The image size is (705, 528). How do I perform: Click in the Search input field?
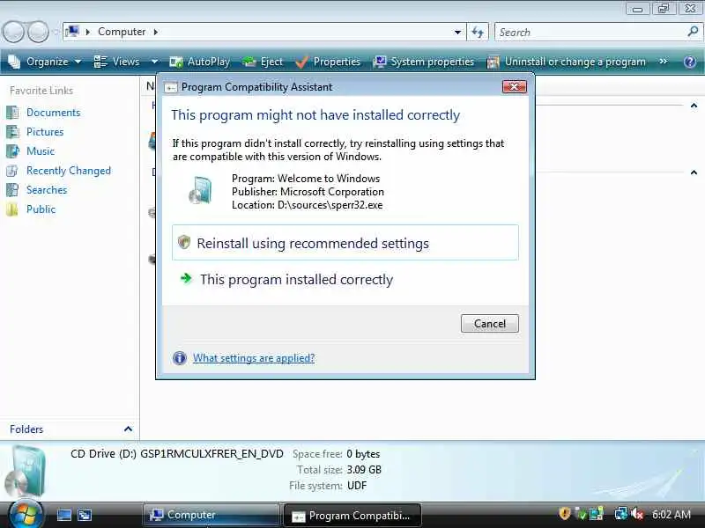coord(591,32)
